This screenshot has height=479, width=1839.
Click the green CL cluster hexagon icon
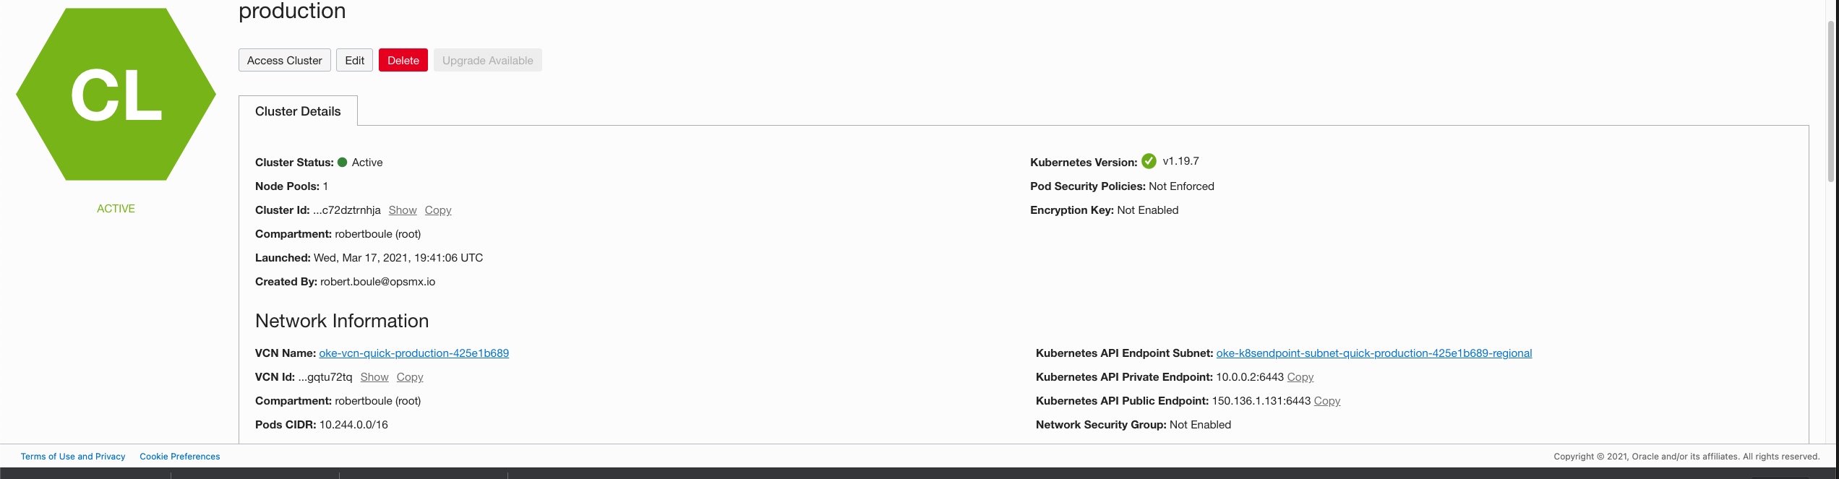116,95
